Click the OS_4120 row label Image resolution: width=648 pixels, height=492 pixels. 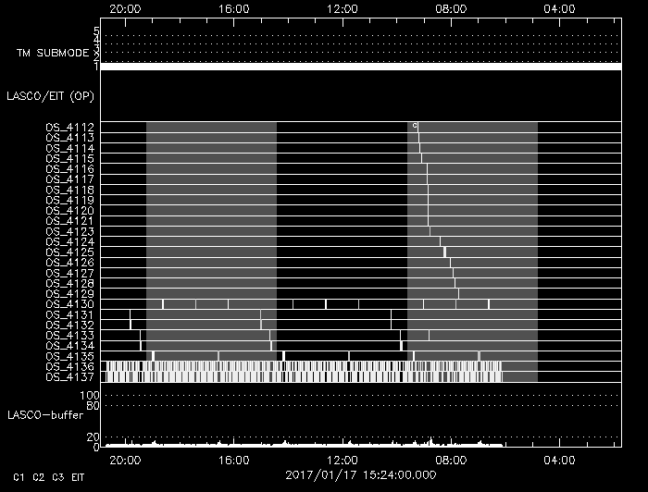click(69, 211)
